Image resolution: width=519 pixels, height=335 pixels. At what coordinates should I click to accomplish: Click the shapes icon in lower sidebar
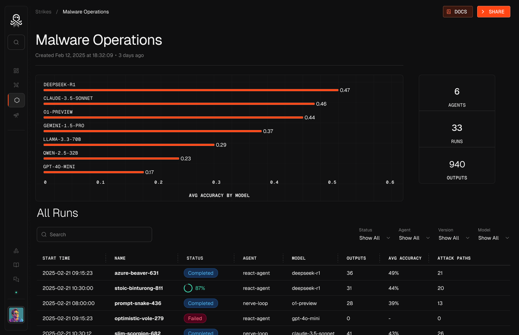coord(16,250)
